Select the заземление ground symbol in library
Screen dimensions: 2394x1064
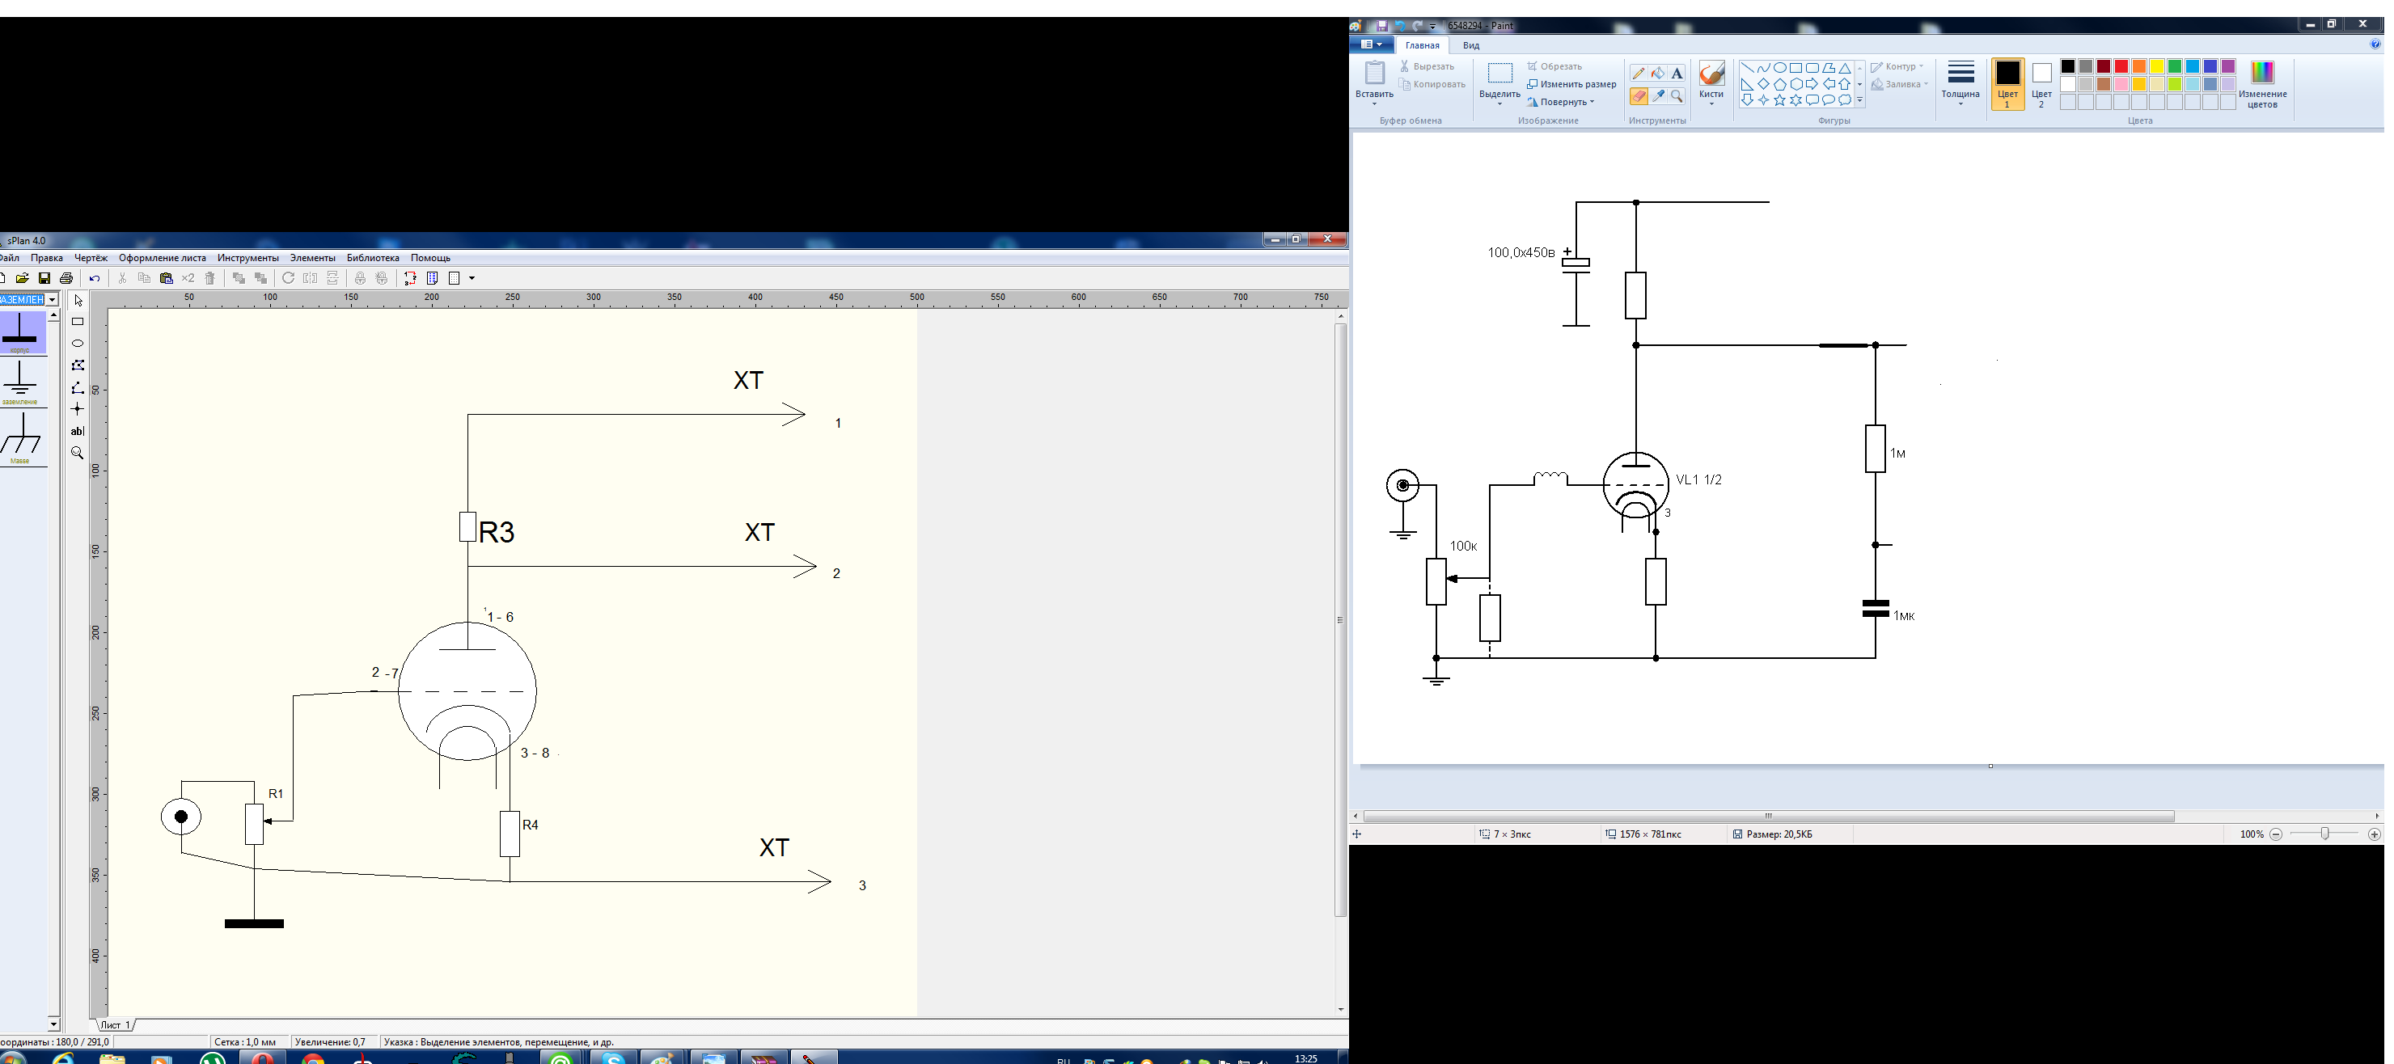(20, 382)
